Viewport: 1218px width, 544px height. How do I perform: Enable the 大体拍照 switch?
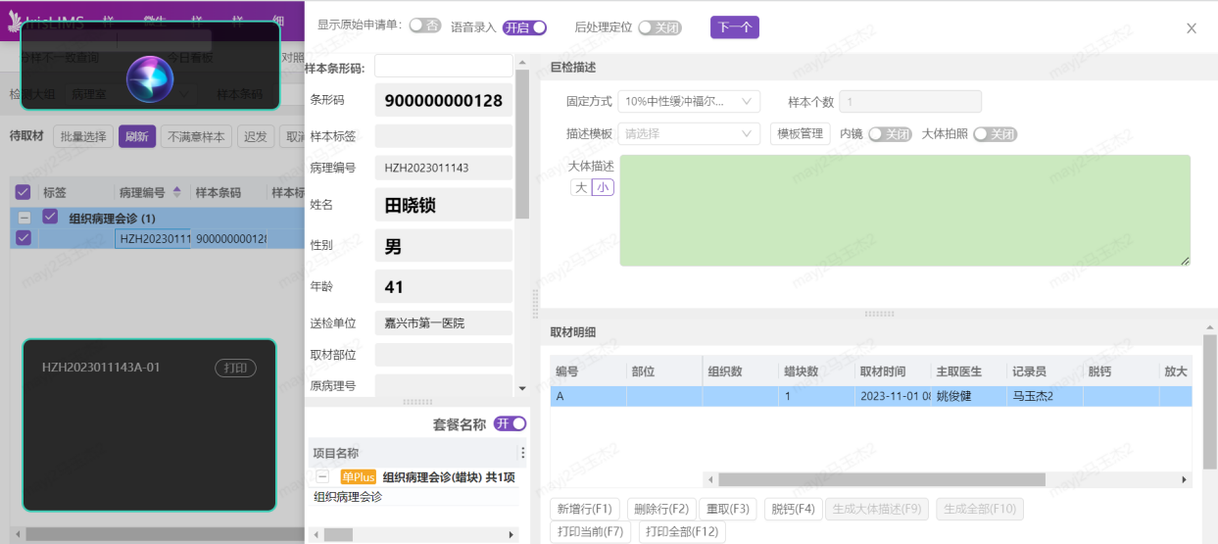coord(995,134)
